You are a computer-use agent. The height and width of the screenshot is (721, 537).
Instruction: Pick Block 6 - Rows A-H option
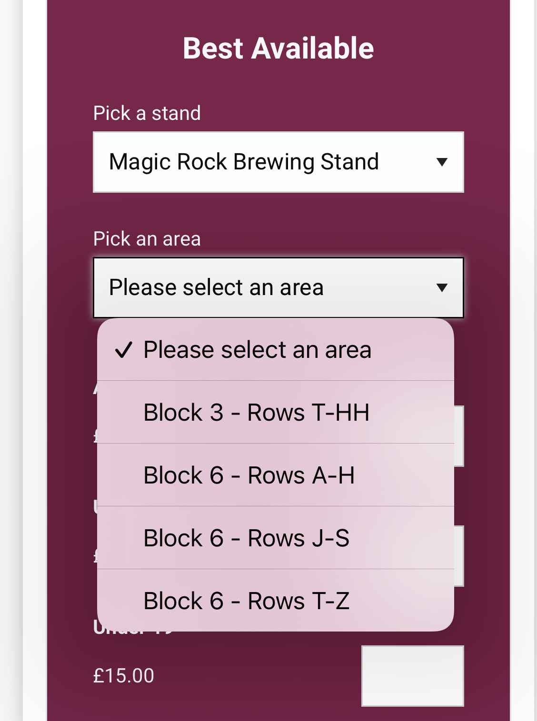[249, 475]
